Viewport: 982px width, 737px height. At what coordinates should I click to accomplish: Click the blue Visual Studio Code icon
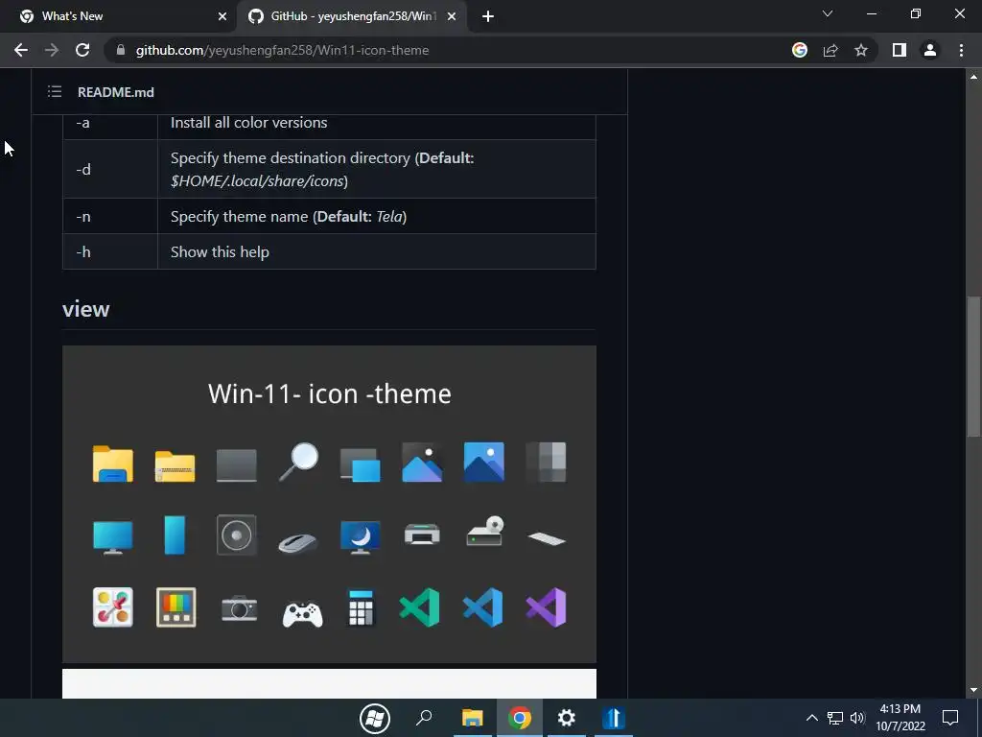483,607
